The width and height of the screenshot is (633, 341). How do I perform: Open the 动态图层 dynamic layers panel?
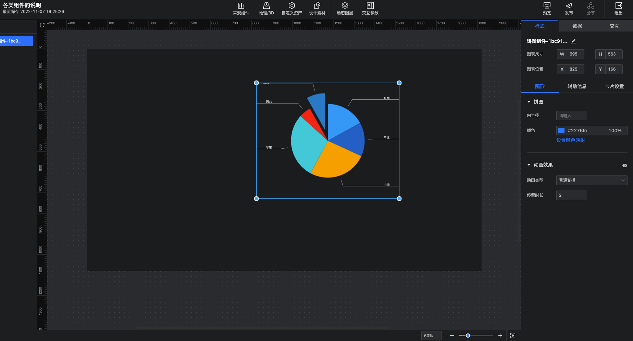pyautogui.click(x=345, y=9)
